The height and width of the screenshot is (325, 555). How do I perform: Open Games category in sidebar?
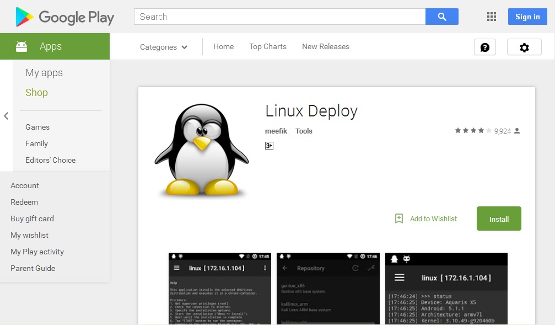[x=37, y=127]
